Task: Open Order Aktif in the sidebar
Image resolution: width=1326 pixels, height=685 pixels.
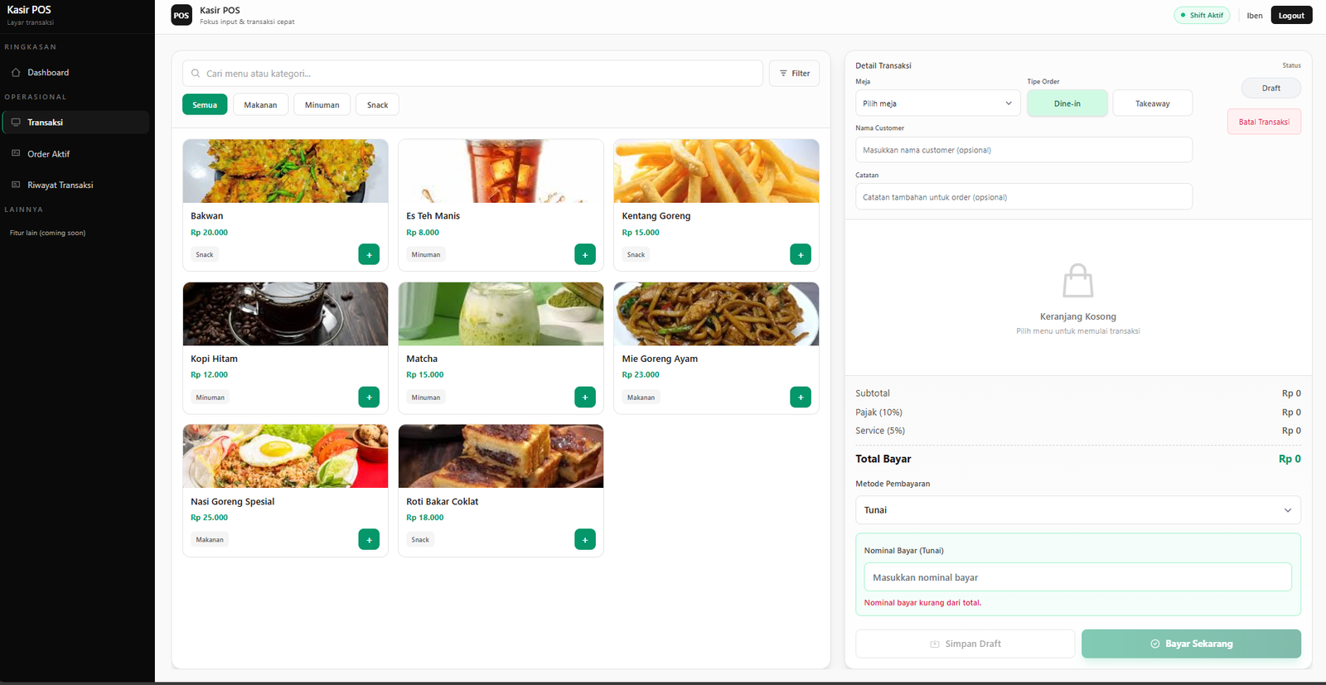Action: pyautogui.click(x=75, y=153)
